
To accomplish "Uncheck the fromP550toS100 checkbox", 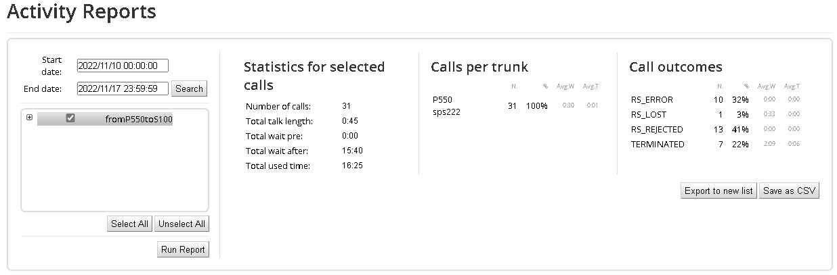I will 70,118.
